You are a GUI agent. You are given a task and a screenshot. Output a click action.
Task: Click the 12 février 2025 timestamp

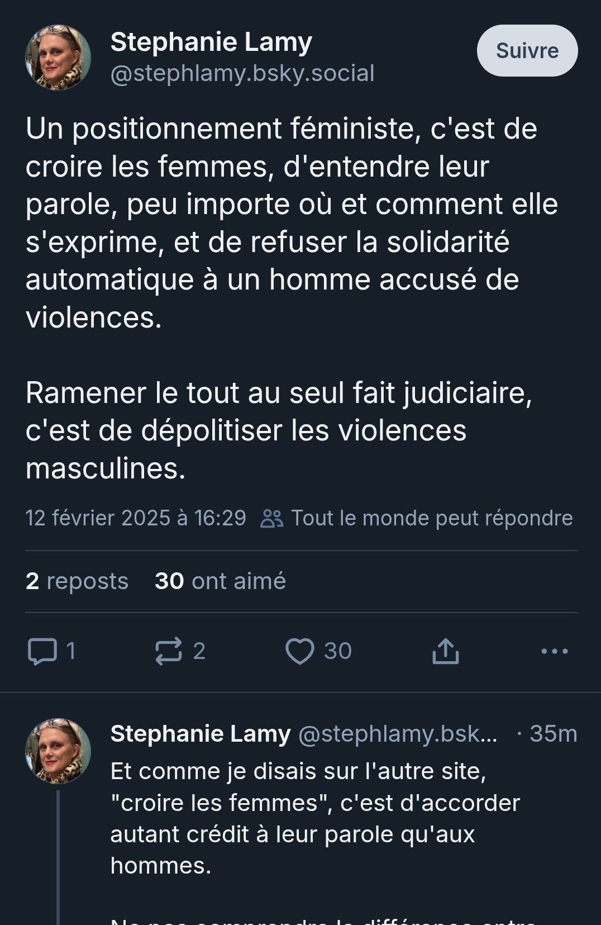pos(136,518)
